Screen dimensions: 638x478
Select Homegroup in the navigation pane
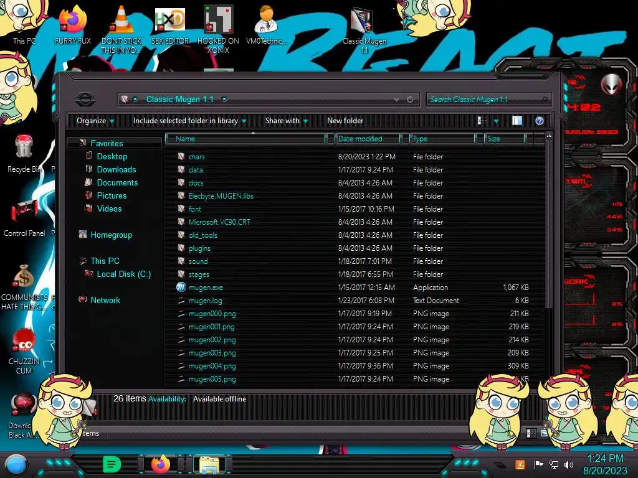111,235
